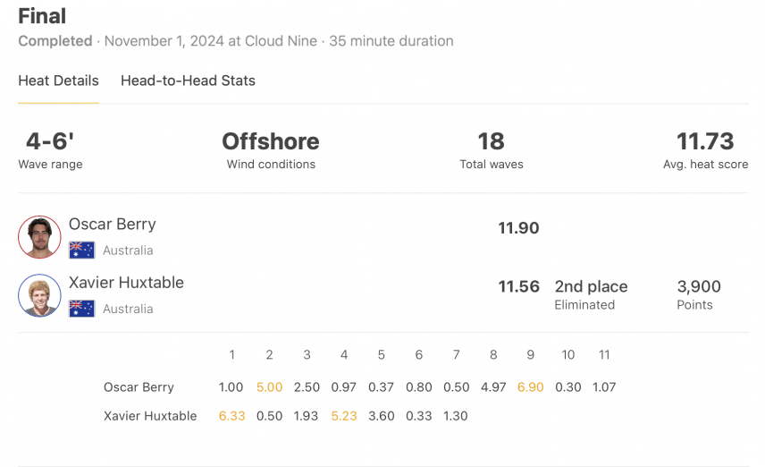This screenshot has width=765, height=467.
Task: Click Oscar Berry's 11.90 heat total
Action: coord(518,228)
